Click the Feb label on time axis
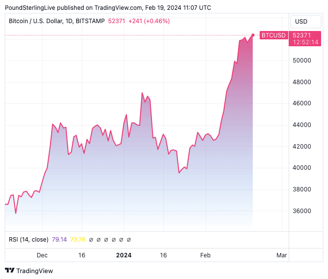Screen dimensions: 328x279 click(x=205, y=255)
